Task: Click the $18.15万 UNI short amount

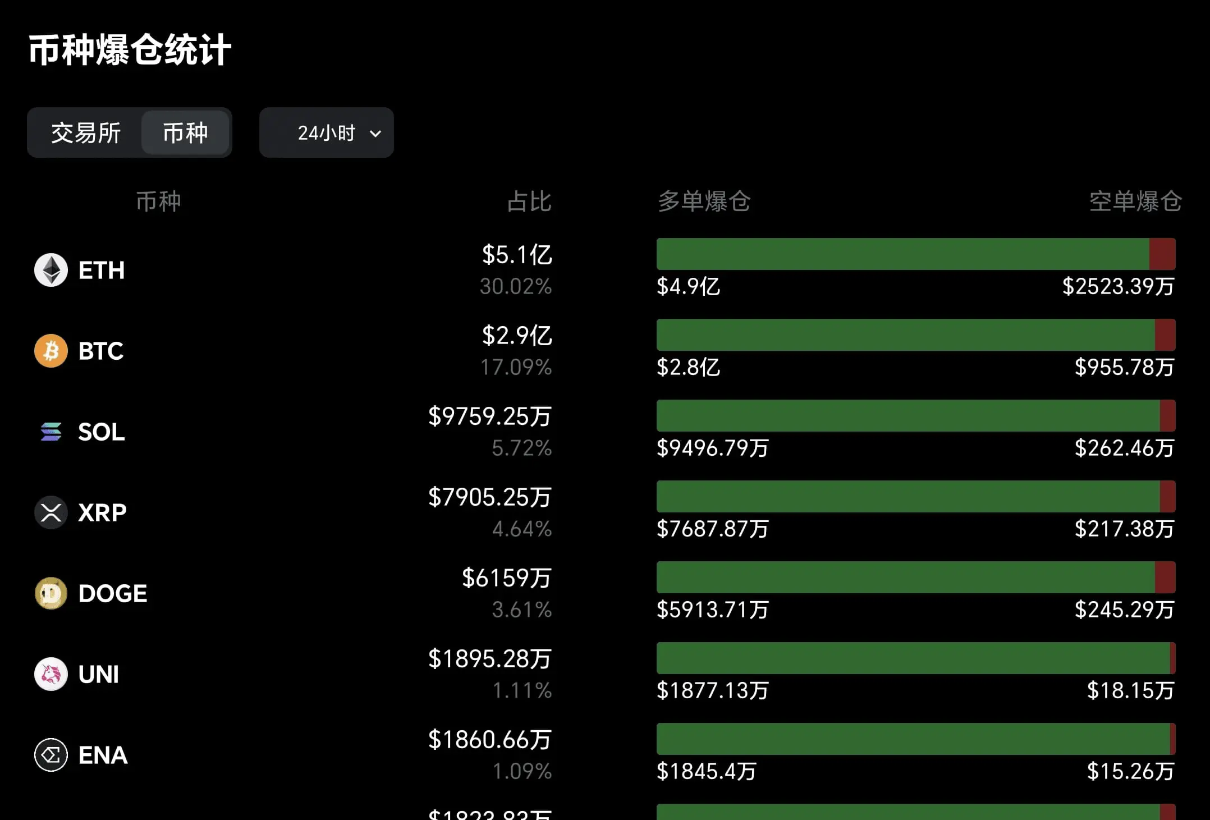Action: (1131, 691)
